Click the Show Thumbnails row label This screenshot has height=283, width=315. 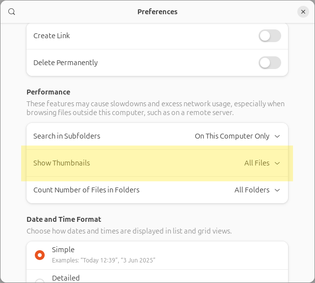coord(61,163)
